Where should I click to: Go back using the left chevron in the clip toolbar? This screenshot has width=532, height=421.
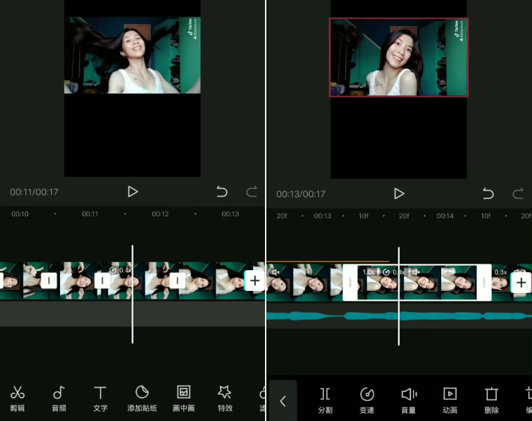click(282, 401)
